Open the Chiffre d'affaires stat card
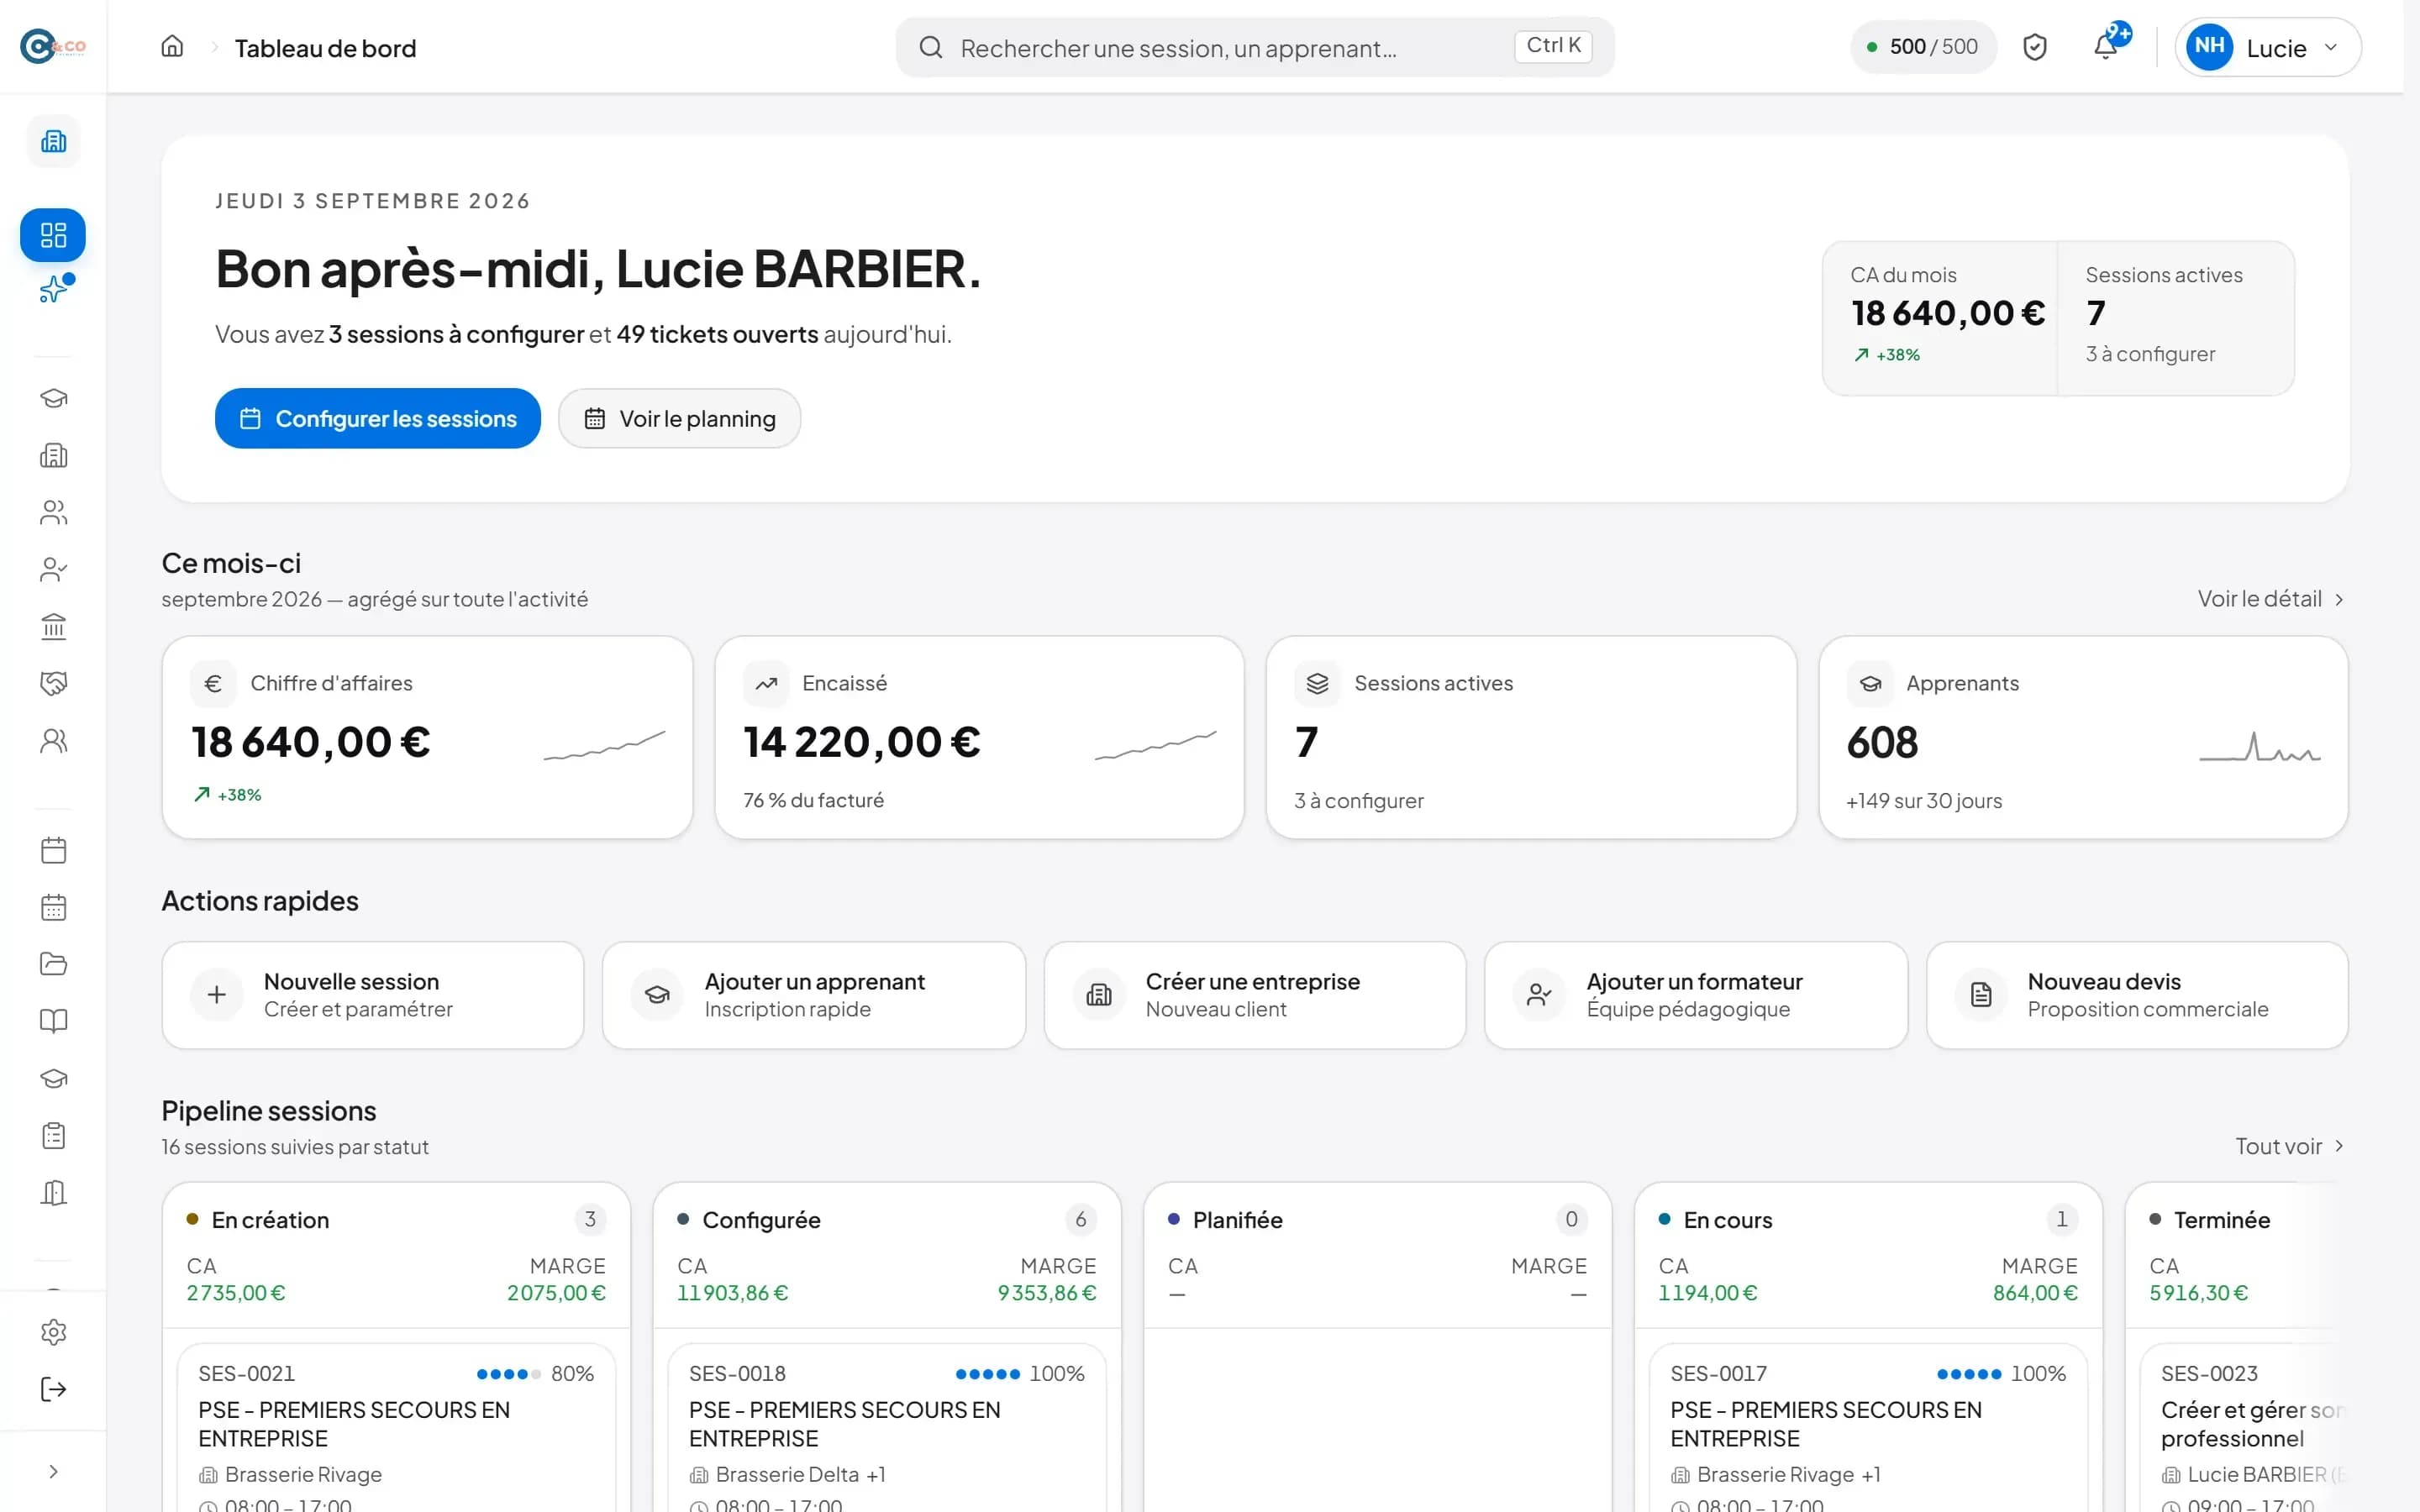 pos(427,738)
